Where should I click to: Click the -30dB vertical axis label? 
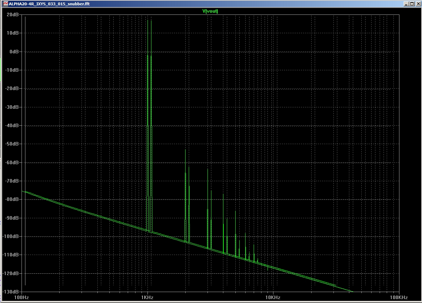point(12,107)
